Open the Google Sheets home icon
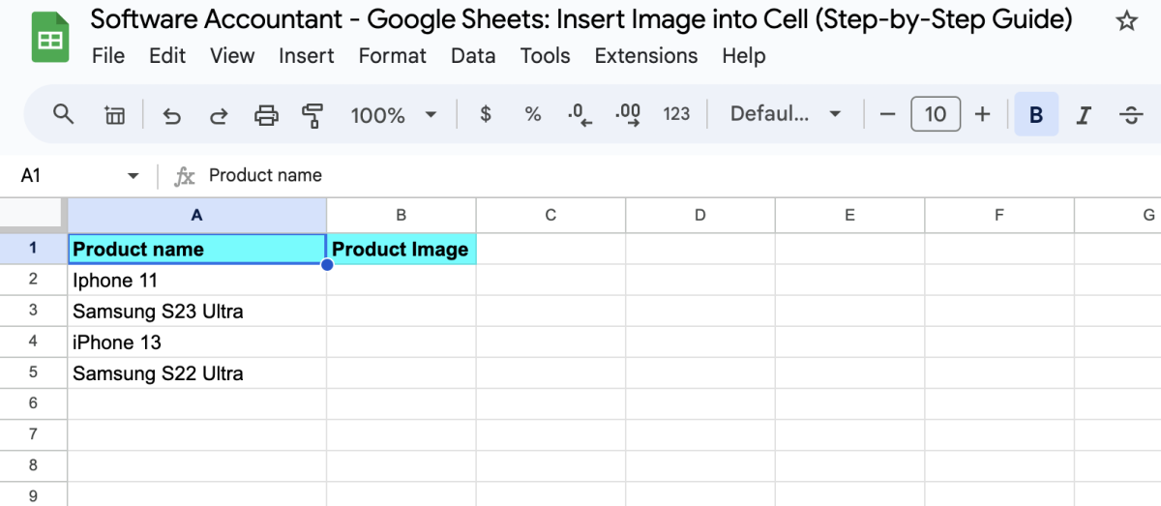Screen dimensions: 1161x506 [49, 39]
